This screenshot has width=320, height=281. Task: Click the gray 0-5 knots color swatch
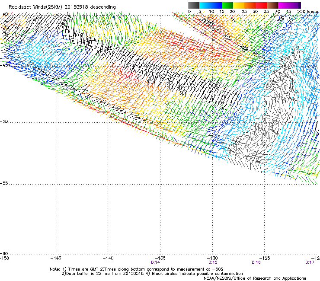194,5
